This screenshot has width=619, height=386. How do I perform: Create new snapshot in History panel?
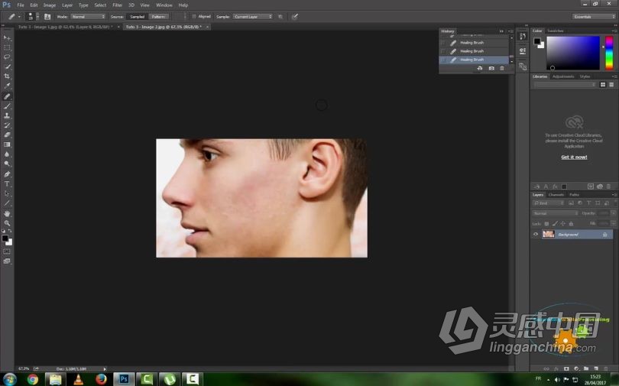click(491, 68)
